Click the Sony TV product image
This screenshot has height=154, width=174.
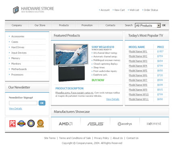(71, 62)
